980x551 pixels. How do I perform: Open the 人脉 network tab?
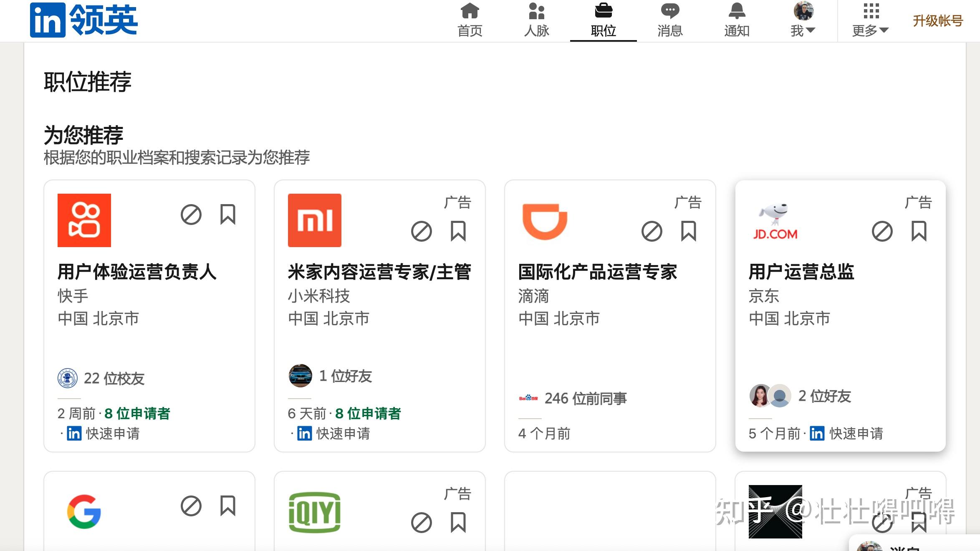pyautogui.click(x=537, y=20)
